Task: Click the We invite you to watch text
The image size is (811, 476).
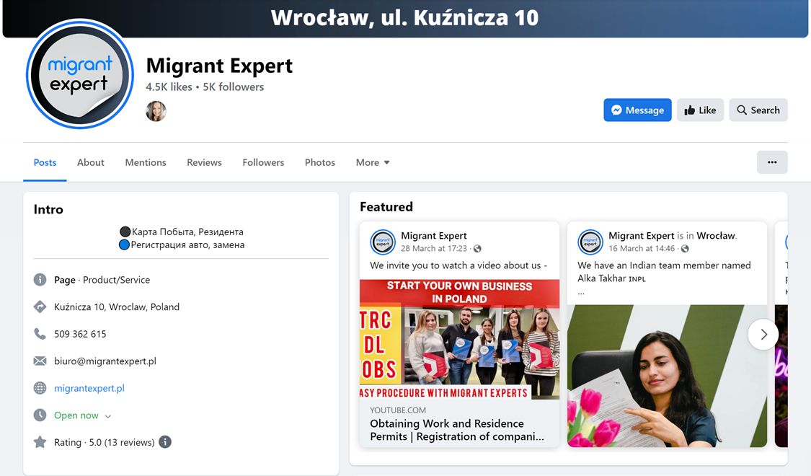Action: click(x=458, y=265)
